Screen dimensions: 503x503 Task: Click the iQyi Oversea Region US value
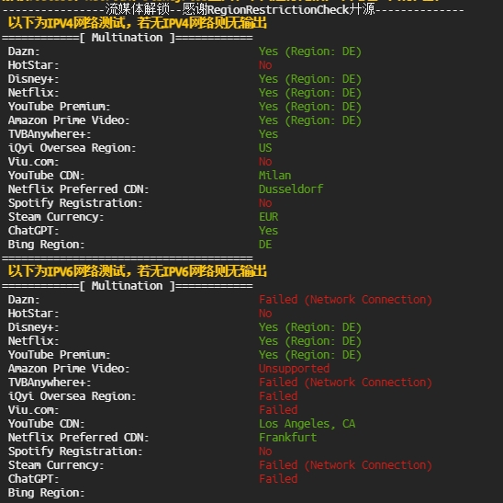coord(265,148)
